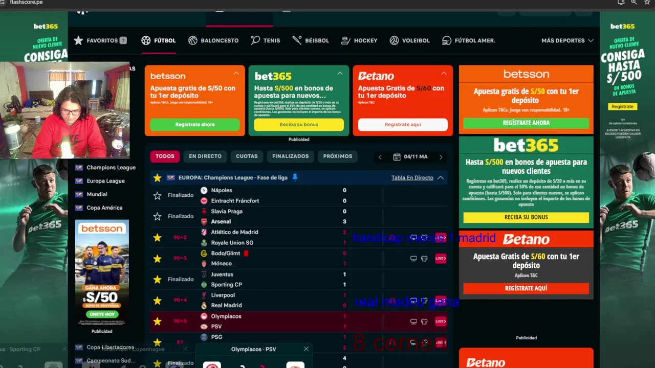Viewport: 655px width, 368px height.
Task: Click RECIBA SU BONUS in bet365 right banner
Action: pyautogui.click(x=526, y=217)
